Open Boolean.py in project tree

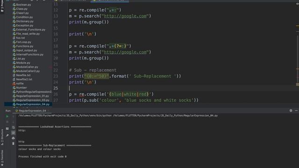tap(23, 5)
